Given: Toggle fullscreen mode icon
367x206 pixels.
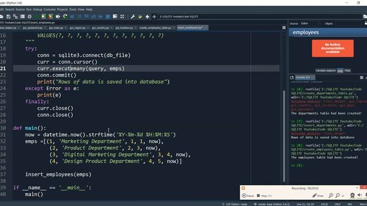Looking at the screenshot, I should [x=122, y=17].
